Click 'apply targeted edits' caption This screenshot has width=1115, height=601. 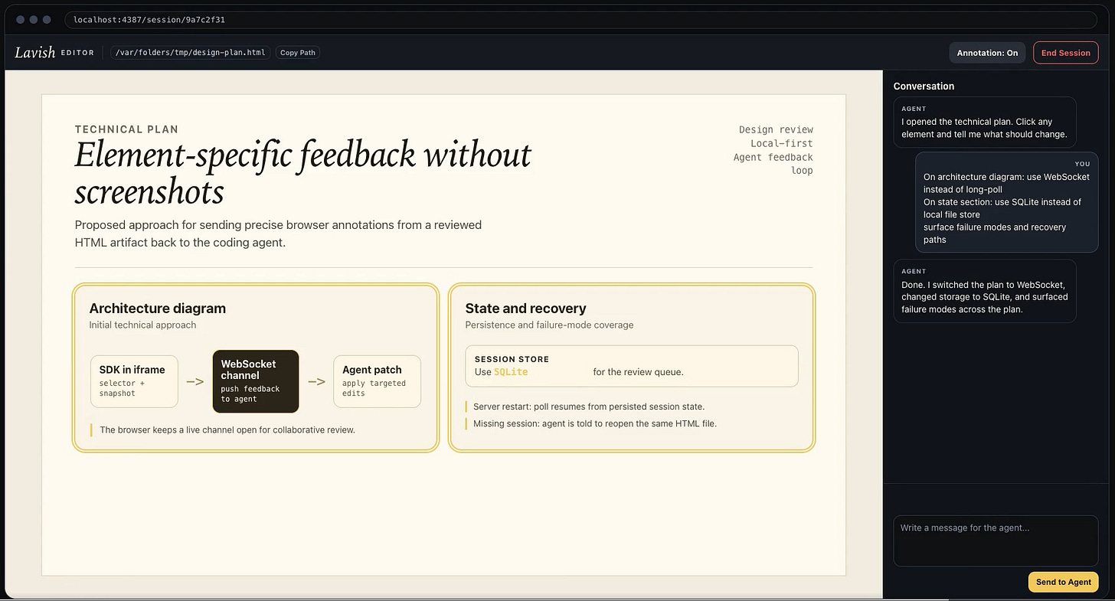[x=374, y=388]
